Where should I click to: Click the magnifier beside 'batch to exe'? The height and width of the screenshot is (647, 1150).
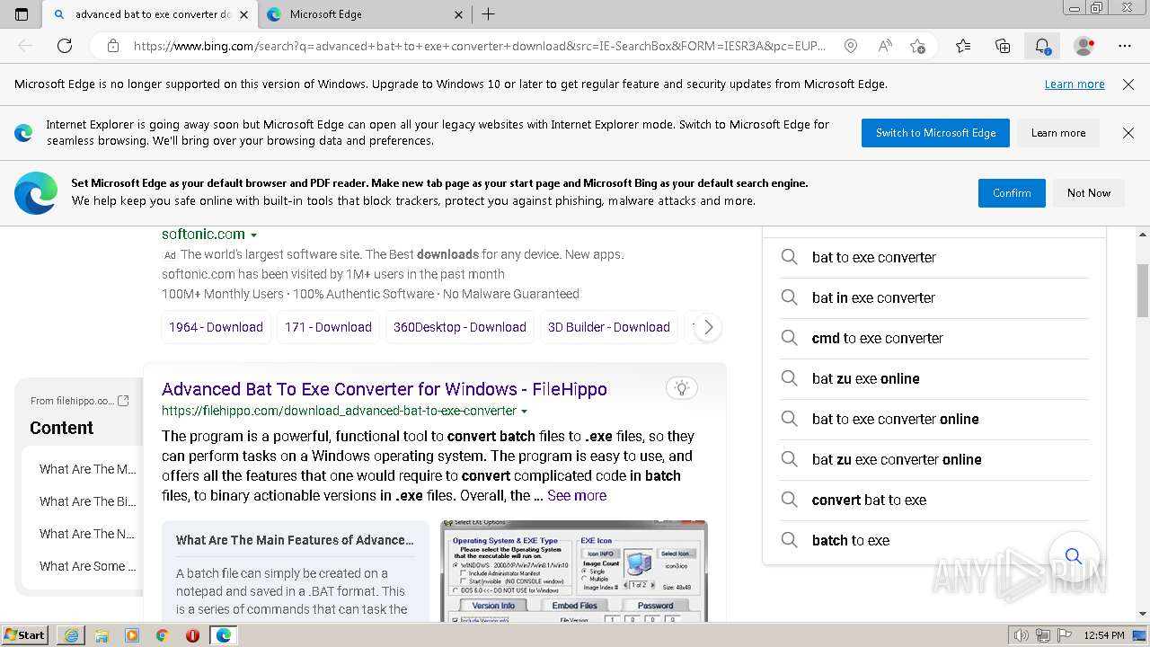(x=789, y=540)
